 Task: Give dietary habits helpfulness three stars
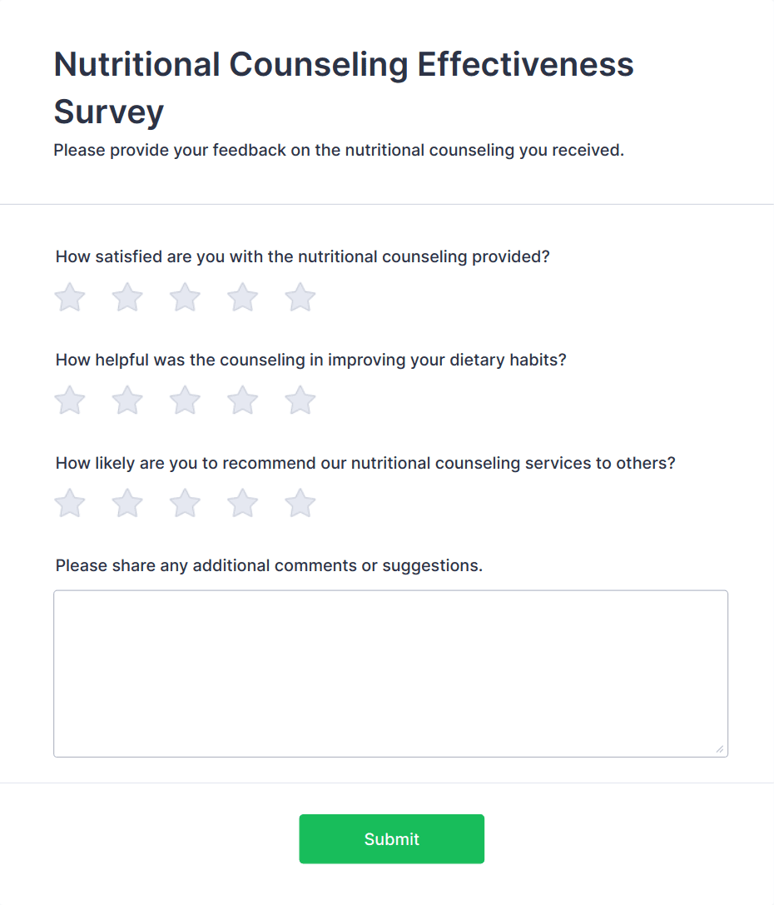tap(185, 400)
